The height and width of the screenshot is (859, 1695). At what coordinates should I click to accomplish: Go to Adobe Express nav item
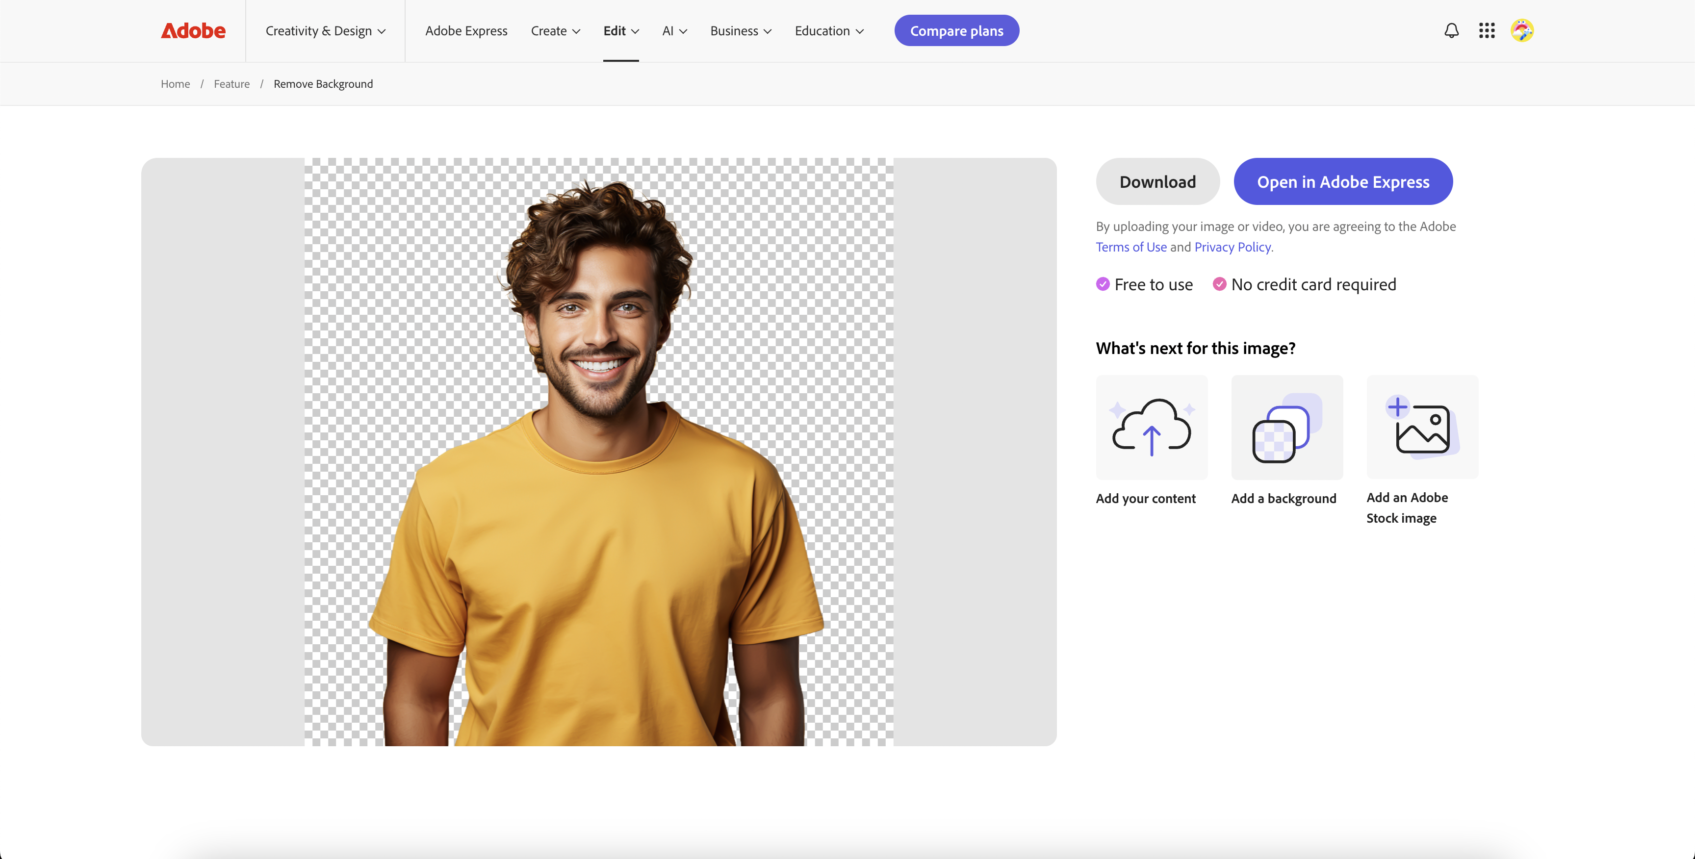[x=466, y=31]
